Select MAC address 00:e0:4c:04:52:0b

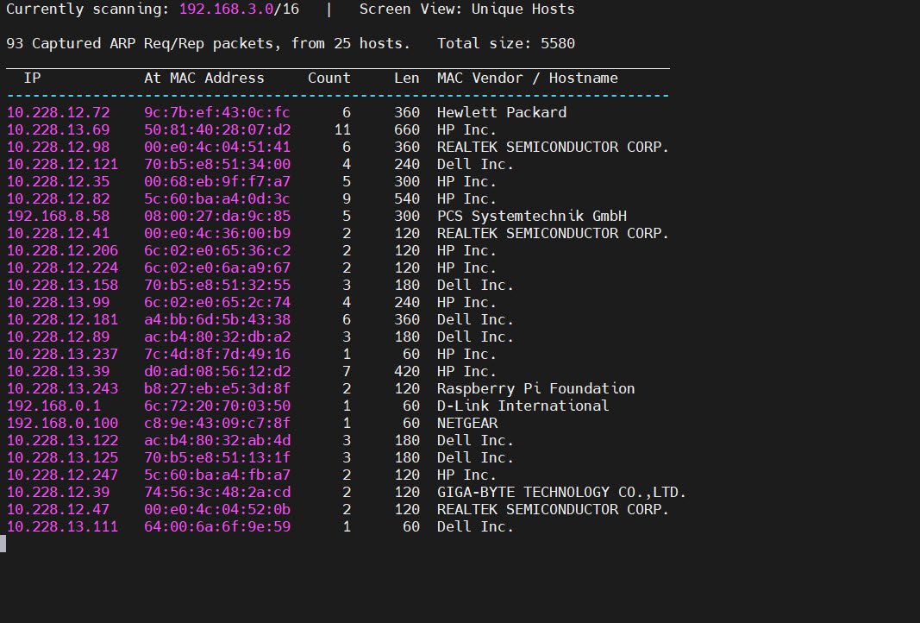[217, 510]
